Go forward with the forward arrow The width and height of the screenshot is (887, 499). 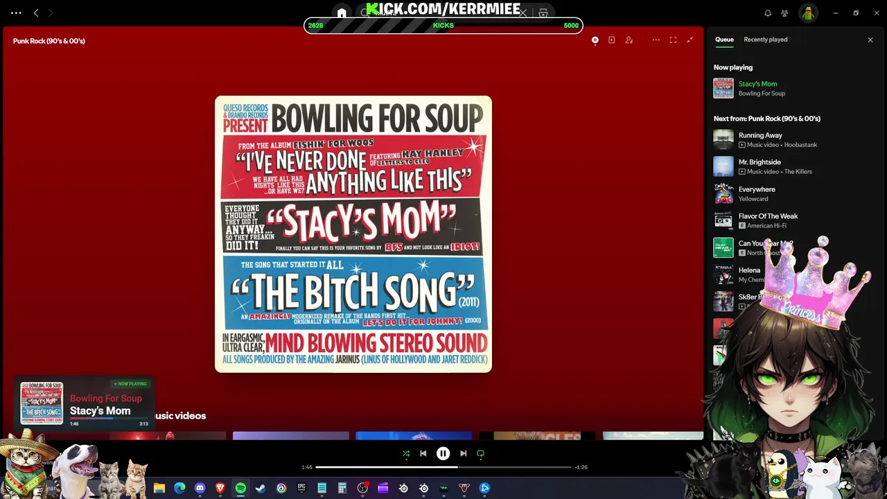click(x=51, y=12)
